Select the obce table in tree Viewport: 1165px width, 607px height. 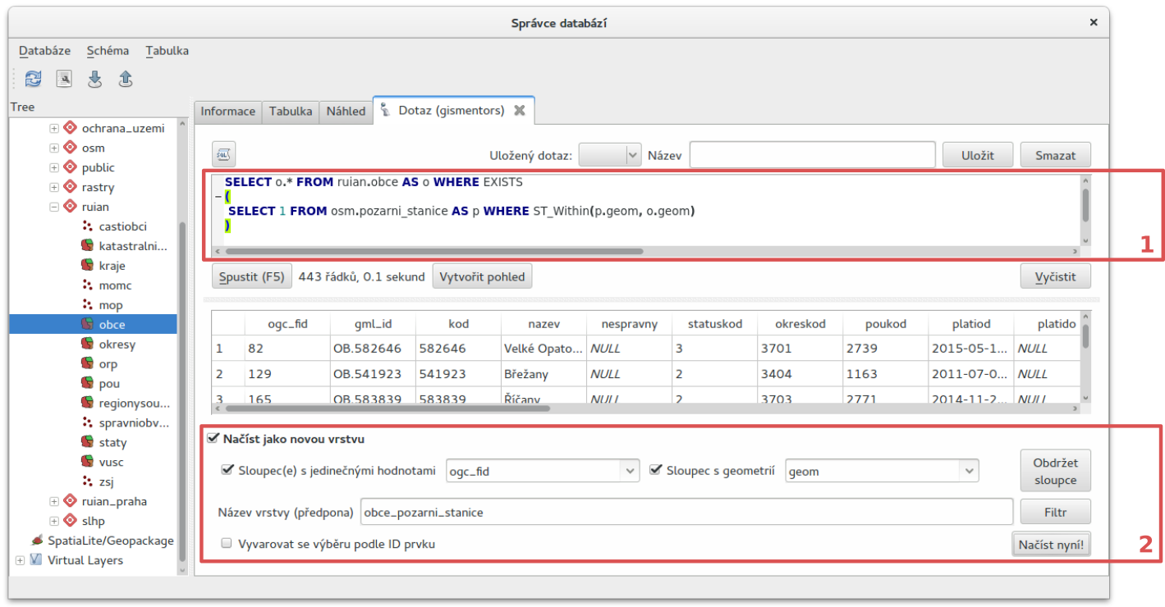click(x=93, y=325)
